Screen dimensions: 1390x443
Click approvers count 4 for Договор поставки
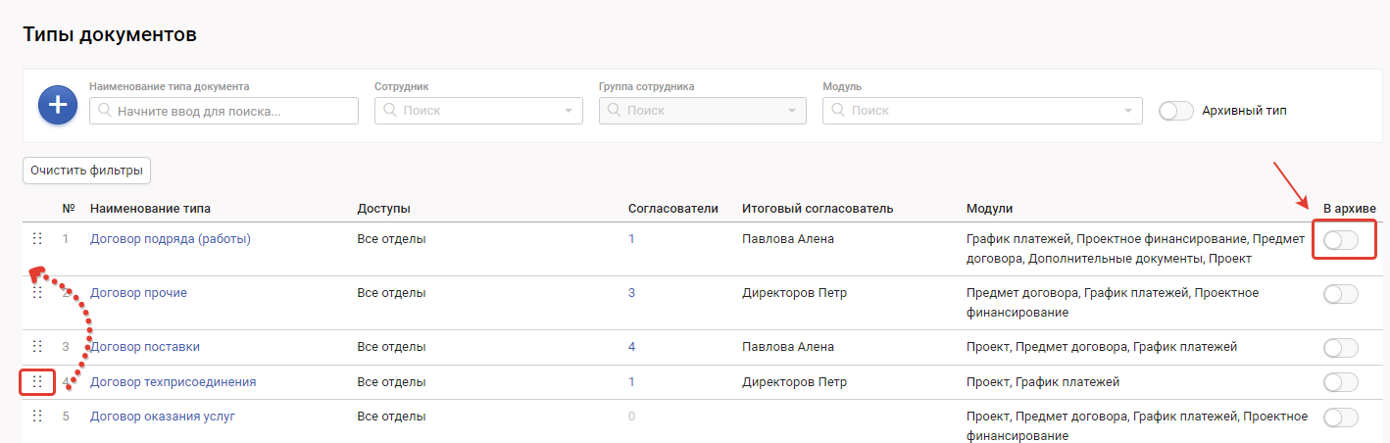(x=631, y=346)
